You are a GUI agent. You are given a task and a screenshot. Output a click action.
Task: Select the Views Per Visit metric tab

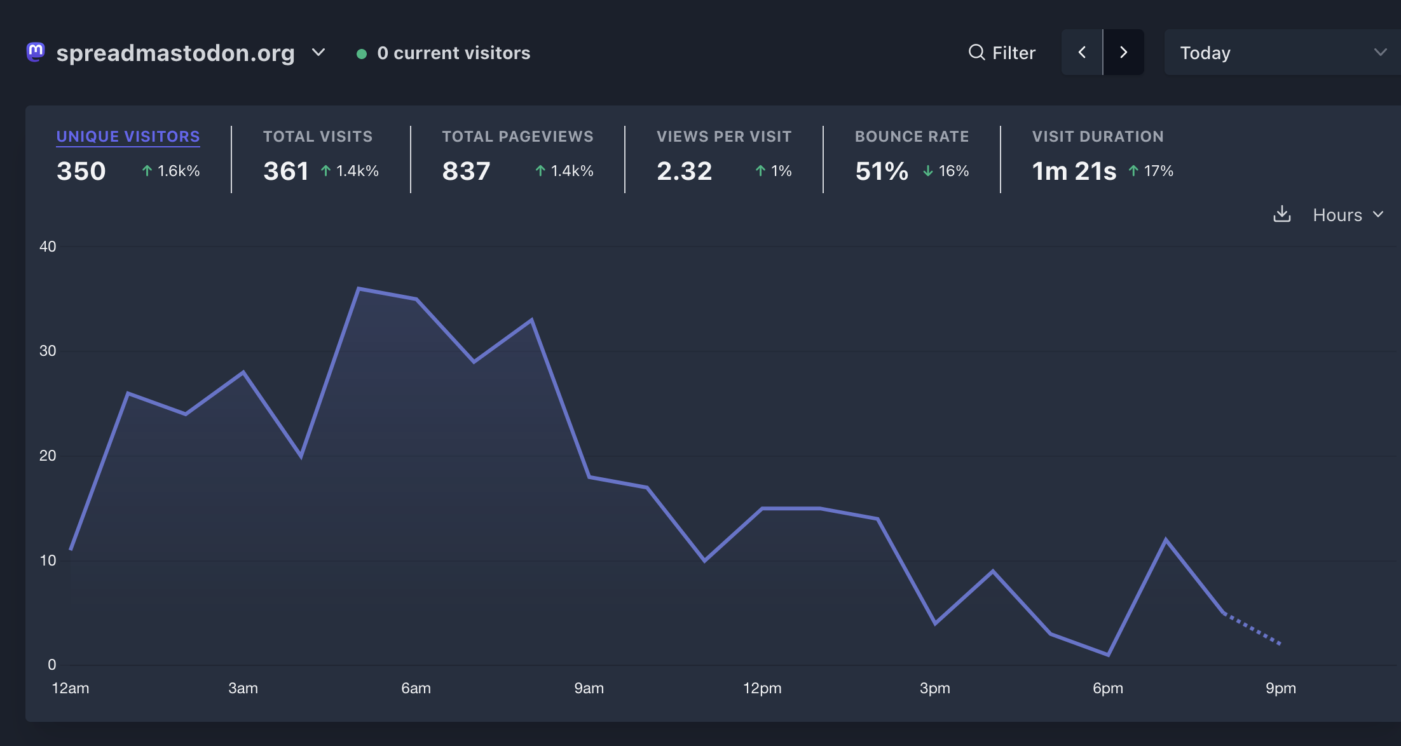[x=724, y=137]
